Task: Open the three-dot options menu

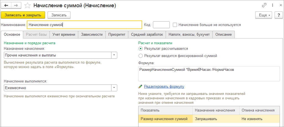Action: [x=273, y=6]
